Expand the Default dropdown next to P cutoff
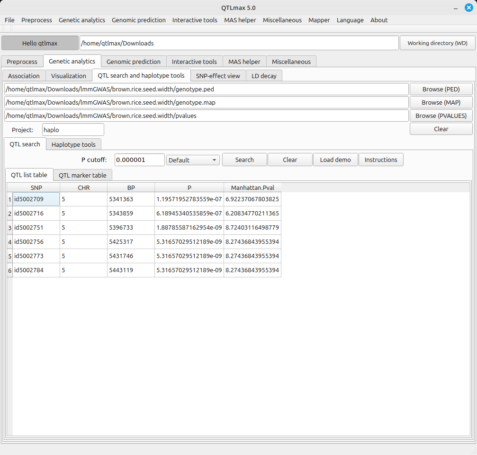Screen dimensions: 477x455 click(193, 160)
